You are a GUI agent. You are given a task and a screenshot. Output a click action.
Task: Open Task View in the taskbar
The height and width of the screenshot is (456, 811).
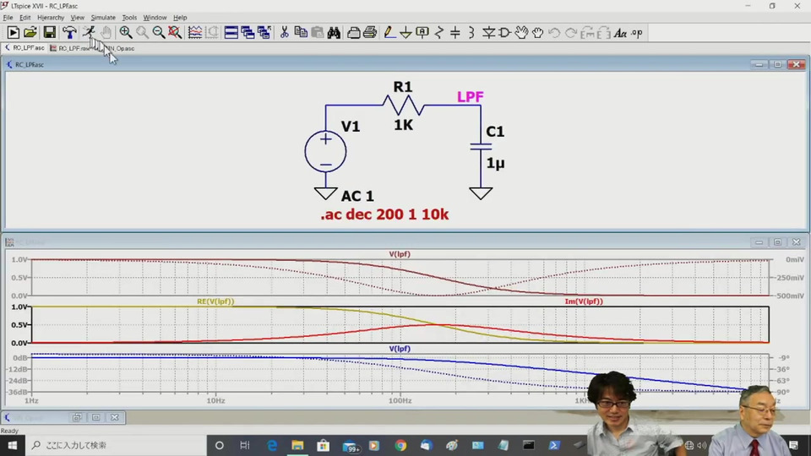245,445
